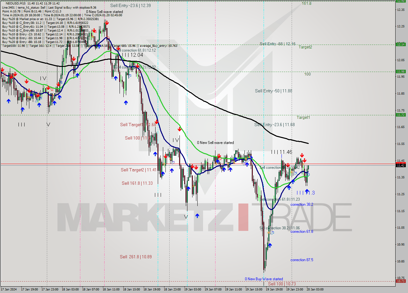Select the blue 'correction 61.8' label
Viewport: 408px width, 293px height.
click(302, 232)
